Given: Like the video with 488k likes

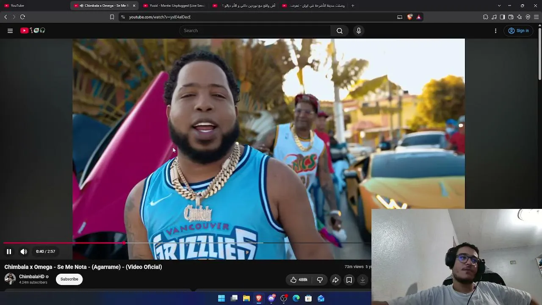Looking at the screenshot, I should [x=299, y=280].
